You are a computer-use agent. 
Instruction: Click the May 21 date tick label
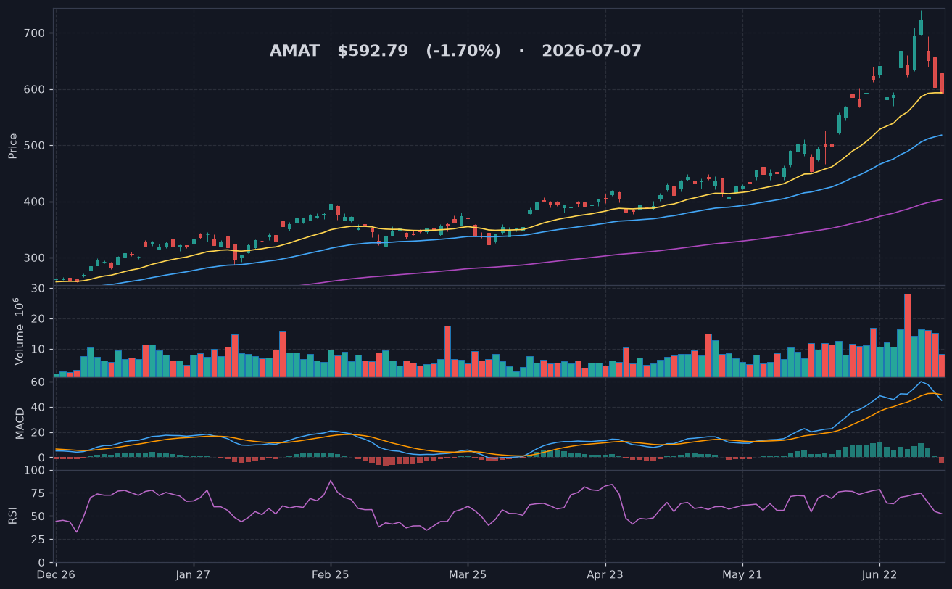click(742, 574)
